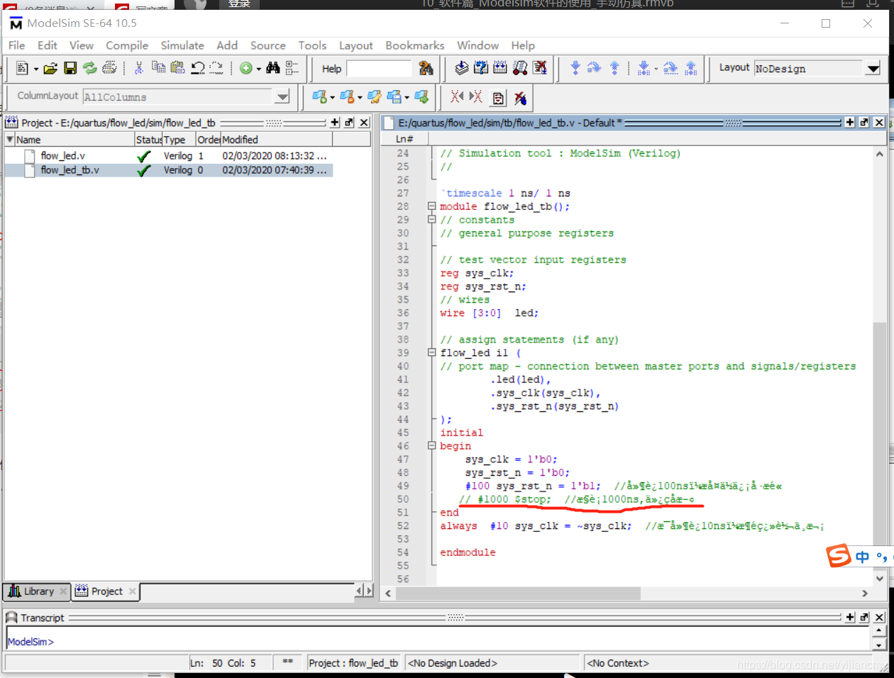Click the Open folder icon
Image resolution: width=894 pixels, height=678 pixels.
click(50, 68)
